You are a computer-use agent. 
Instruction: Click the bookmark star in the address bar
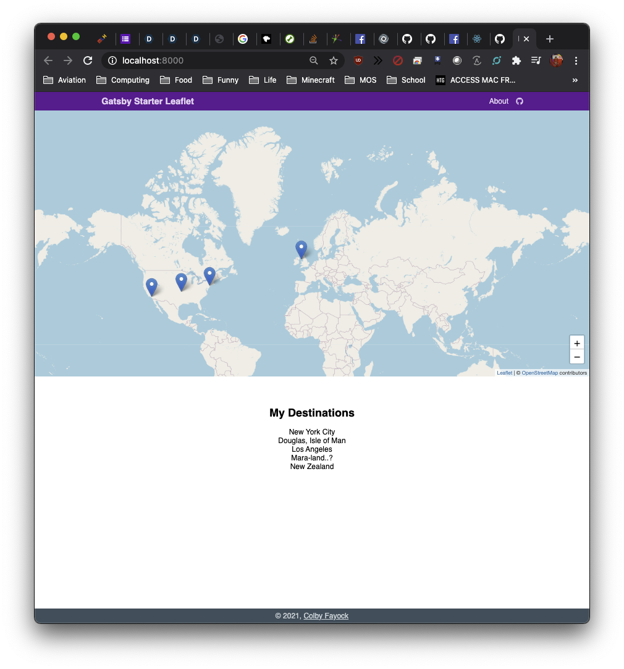(x=334, y=60)
